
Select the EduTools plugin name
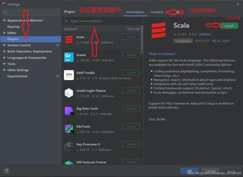[x=83, y=126]
